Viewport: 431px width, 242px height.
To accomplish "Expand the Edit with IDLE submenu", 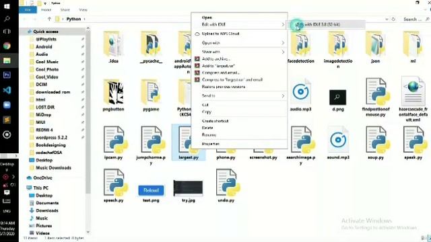I will pos(239,24).
